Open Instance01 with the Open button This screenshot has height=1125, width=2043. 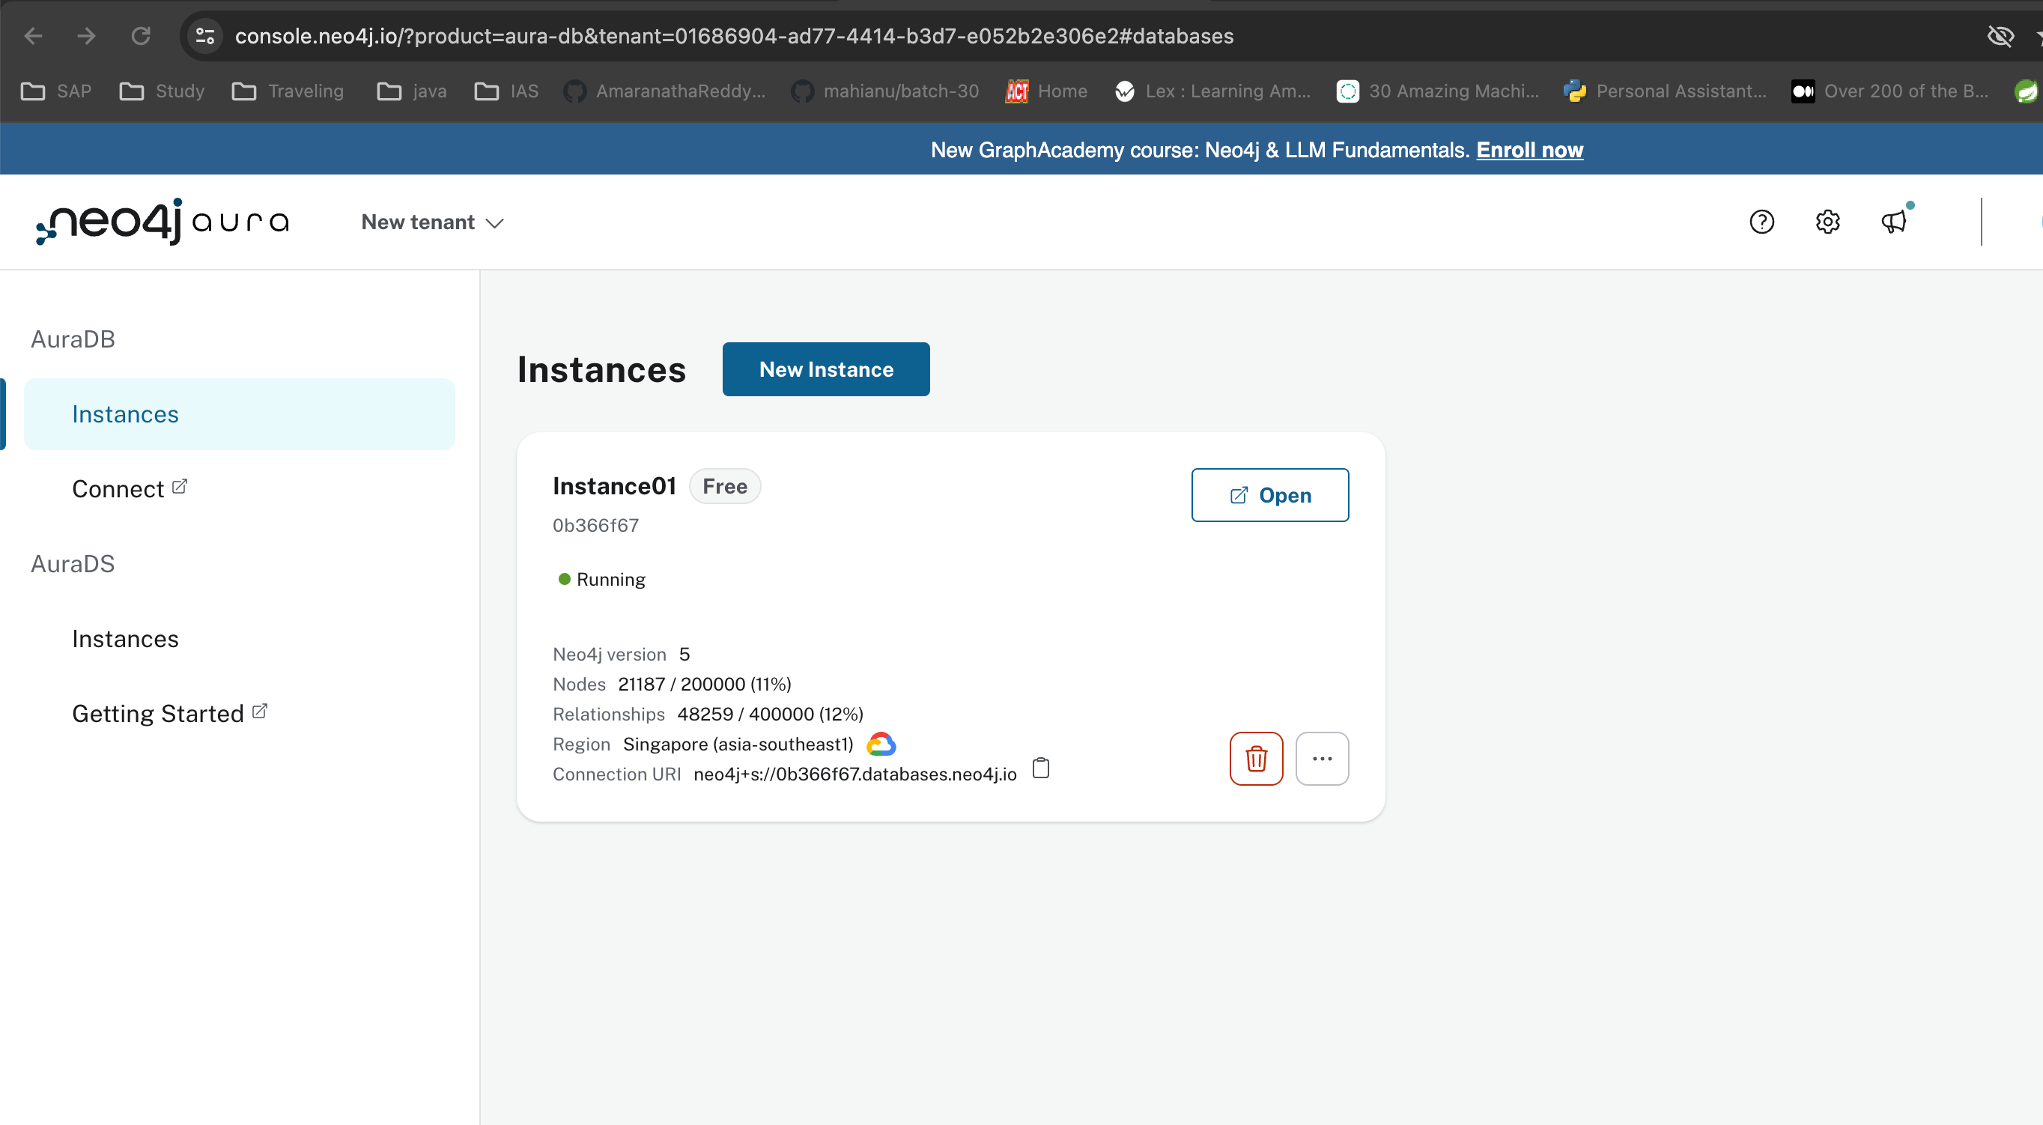(1269, 495)
